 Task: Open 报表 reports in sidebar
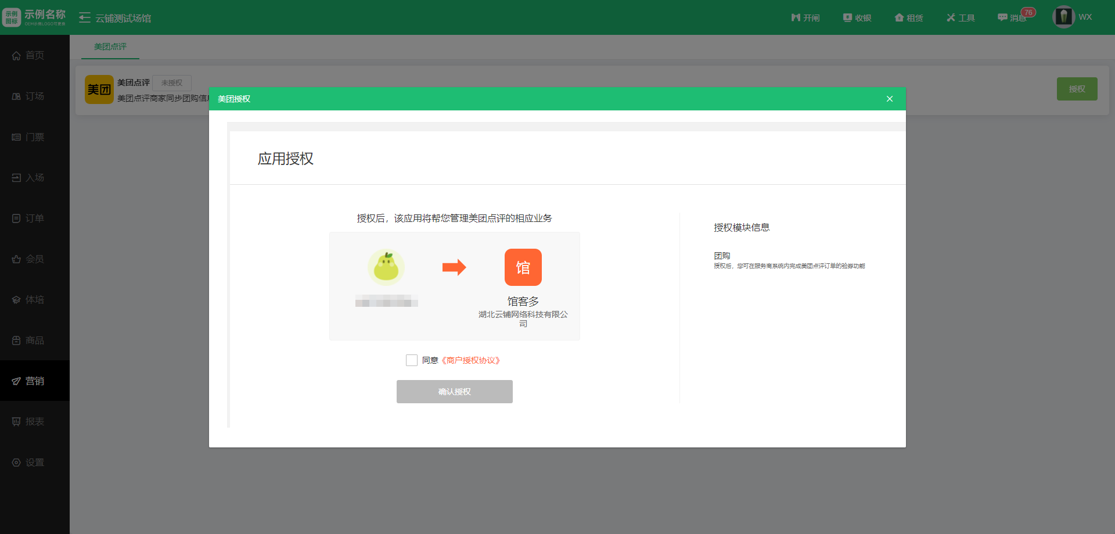pyautogui.click(x=34, y=422)
